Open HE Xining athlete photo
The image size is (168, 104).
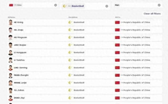10,22
